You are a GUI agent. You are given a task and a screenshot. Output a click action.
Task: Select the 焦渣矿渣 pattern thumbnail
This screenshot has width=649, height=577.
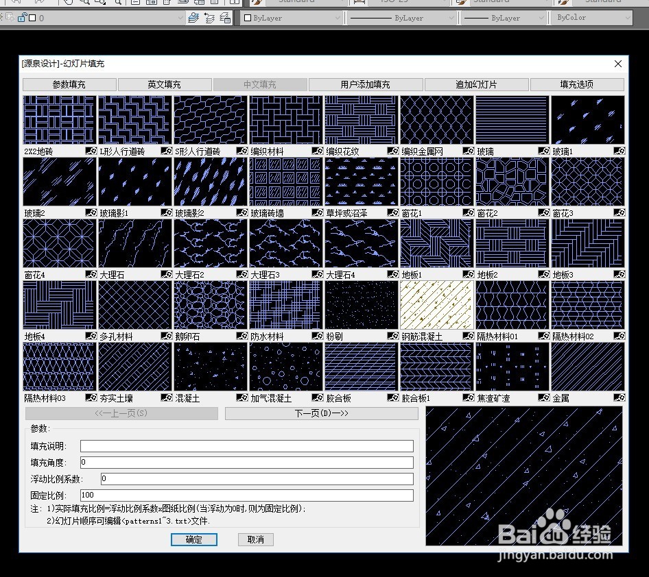pyautogui.click(x=512, y=367)
